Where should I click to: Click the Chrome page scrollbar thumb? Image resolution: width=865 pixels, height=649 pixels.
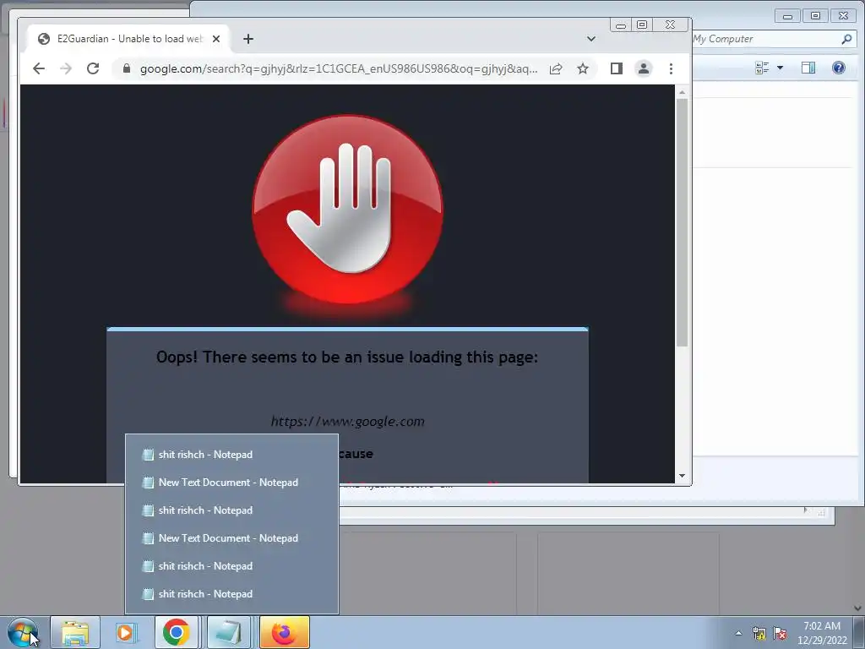(682, 222)
